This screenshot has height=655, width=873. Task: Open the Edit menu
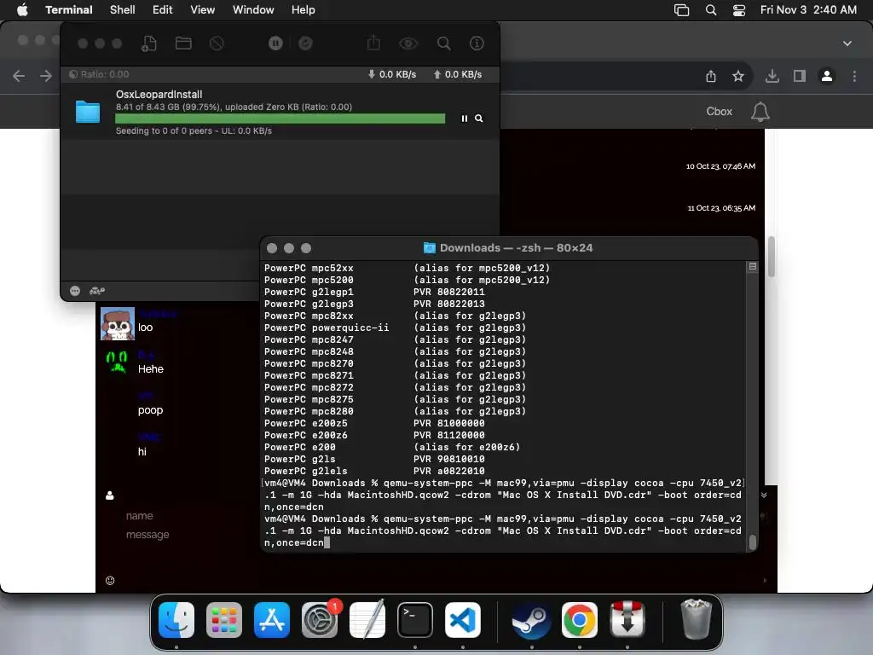pyautogui.click(x=163, y=10)
